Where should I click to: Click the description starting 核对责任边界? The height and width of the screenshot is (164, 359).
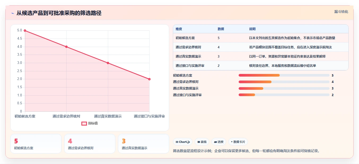(x=283, y=65)
